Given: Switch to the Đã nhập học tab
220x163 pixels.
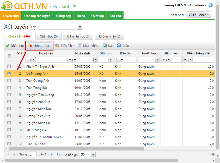Looking at the screenshot, I should point(78,36).
